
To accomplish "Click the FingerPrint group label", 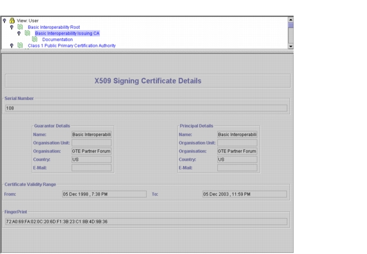I will (x=16, y=212).
